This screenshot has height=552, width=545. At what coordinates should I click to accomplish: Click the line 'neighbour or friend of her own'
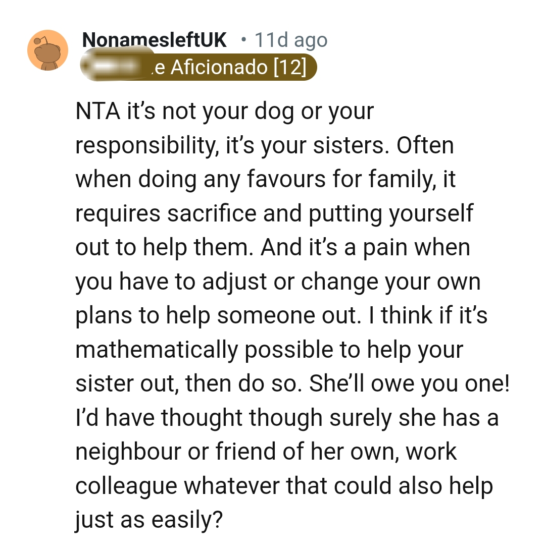click(266, 452)
